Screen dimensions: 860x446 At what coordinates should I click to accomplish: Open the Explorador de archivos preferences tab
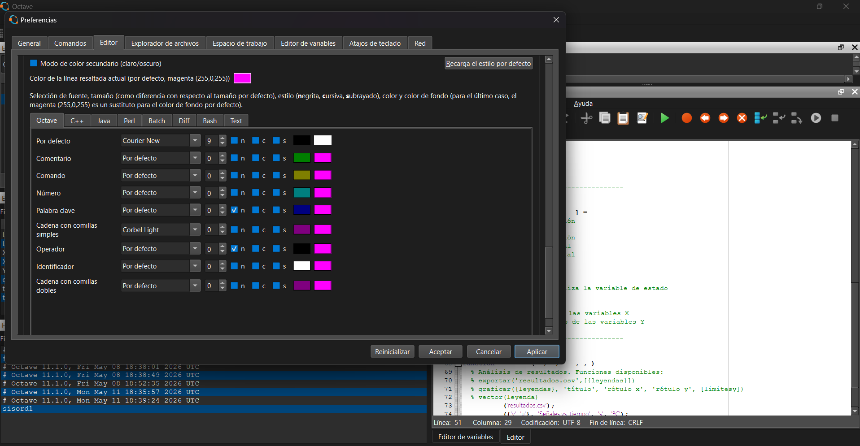click(x=165, y=43)
